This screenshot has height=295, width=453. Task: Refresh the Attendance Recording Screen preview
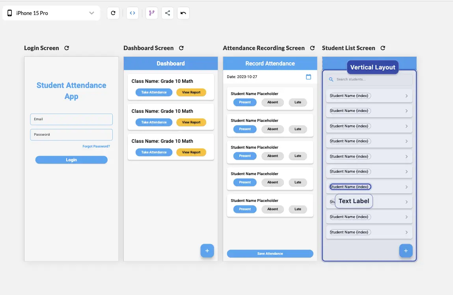click(312, 48)
